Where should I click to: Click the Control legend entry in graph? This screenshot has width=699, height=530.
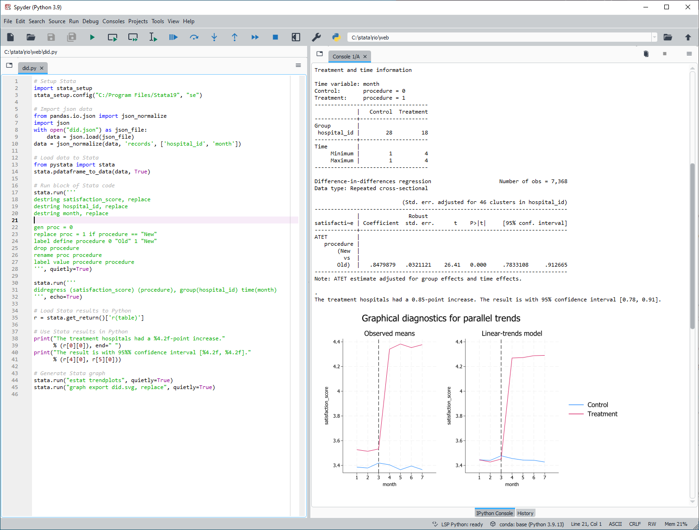pos(588,405)
